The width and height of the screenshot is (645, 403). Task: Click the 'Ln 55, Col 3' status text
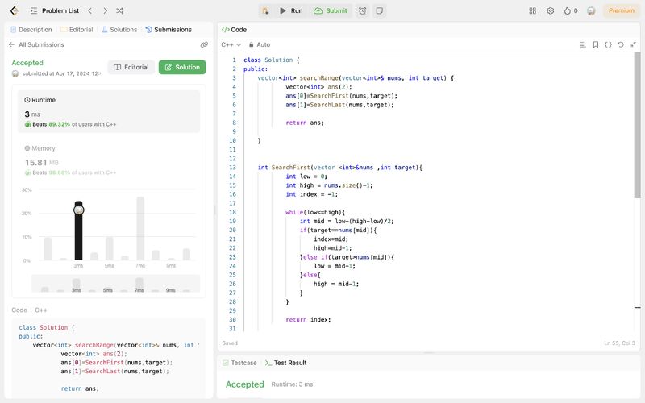(619, 343)
